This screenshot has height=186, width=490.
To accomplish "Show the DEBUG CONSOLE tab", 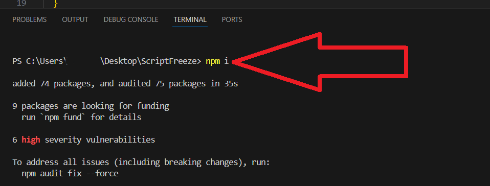I will 131,19.
